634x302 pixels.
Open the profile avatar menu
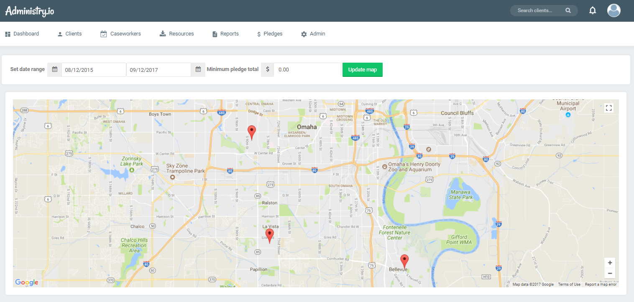point(614,10)
